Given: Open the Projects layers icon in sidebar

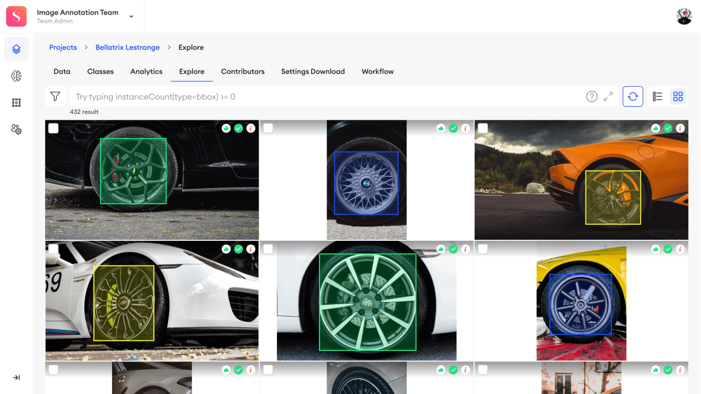Looking at the screenshot, I should tap(17, 49).
